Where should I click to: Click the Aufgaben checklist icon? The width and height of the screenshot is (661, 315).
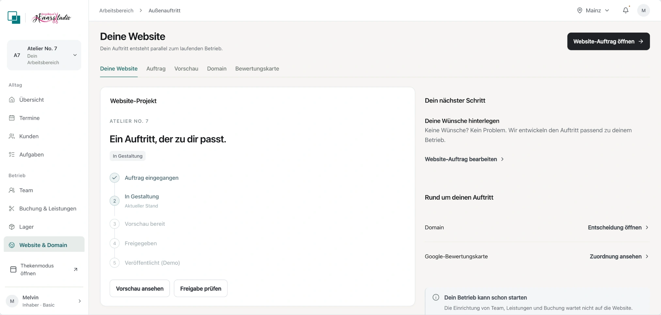[x=12, y=154]
